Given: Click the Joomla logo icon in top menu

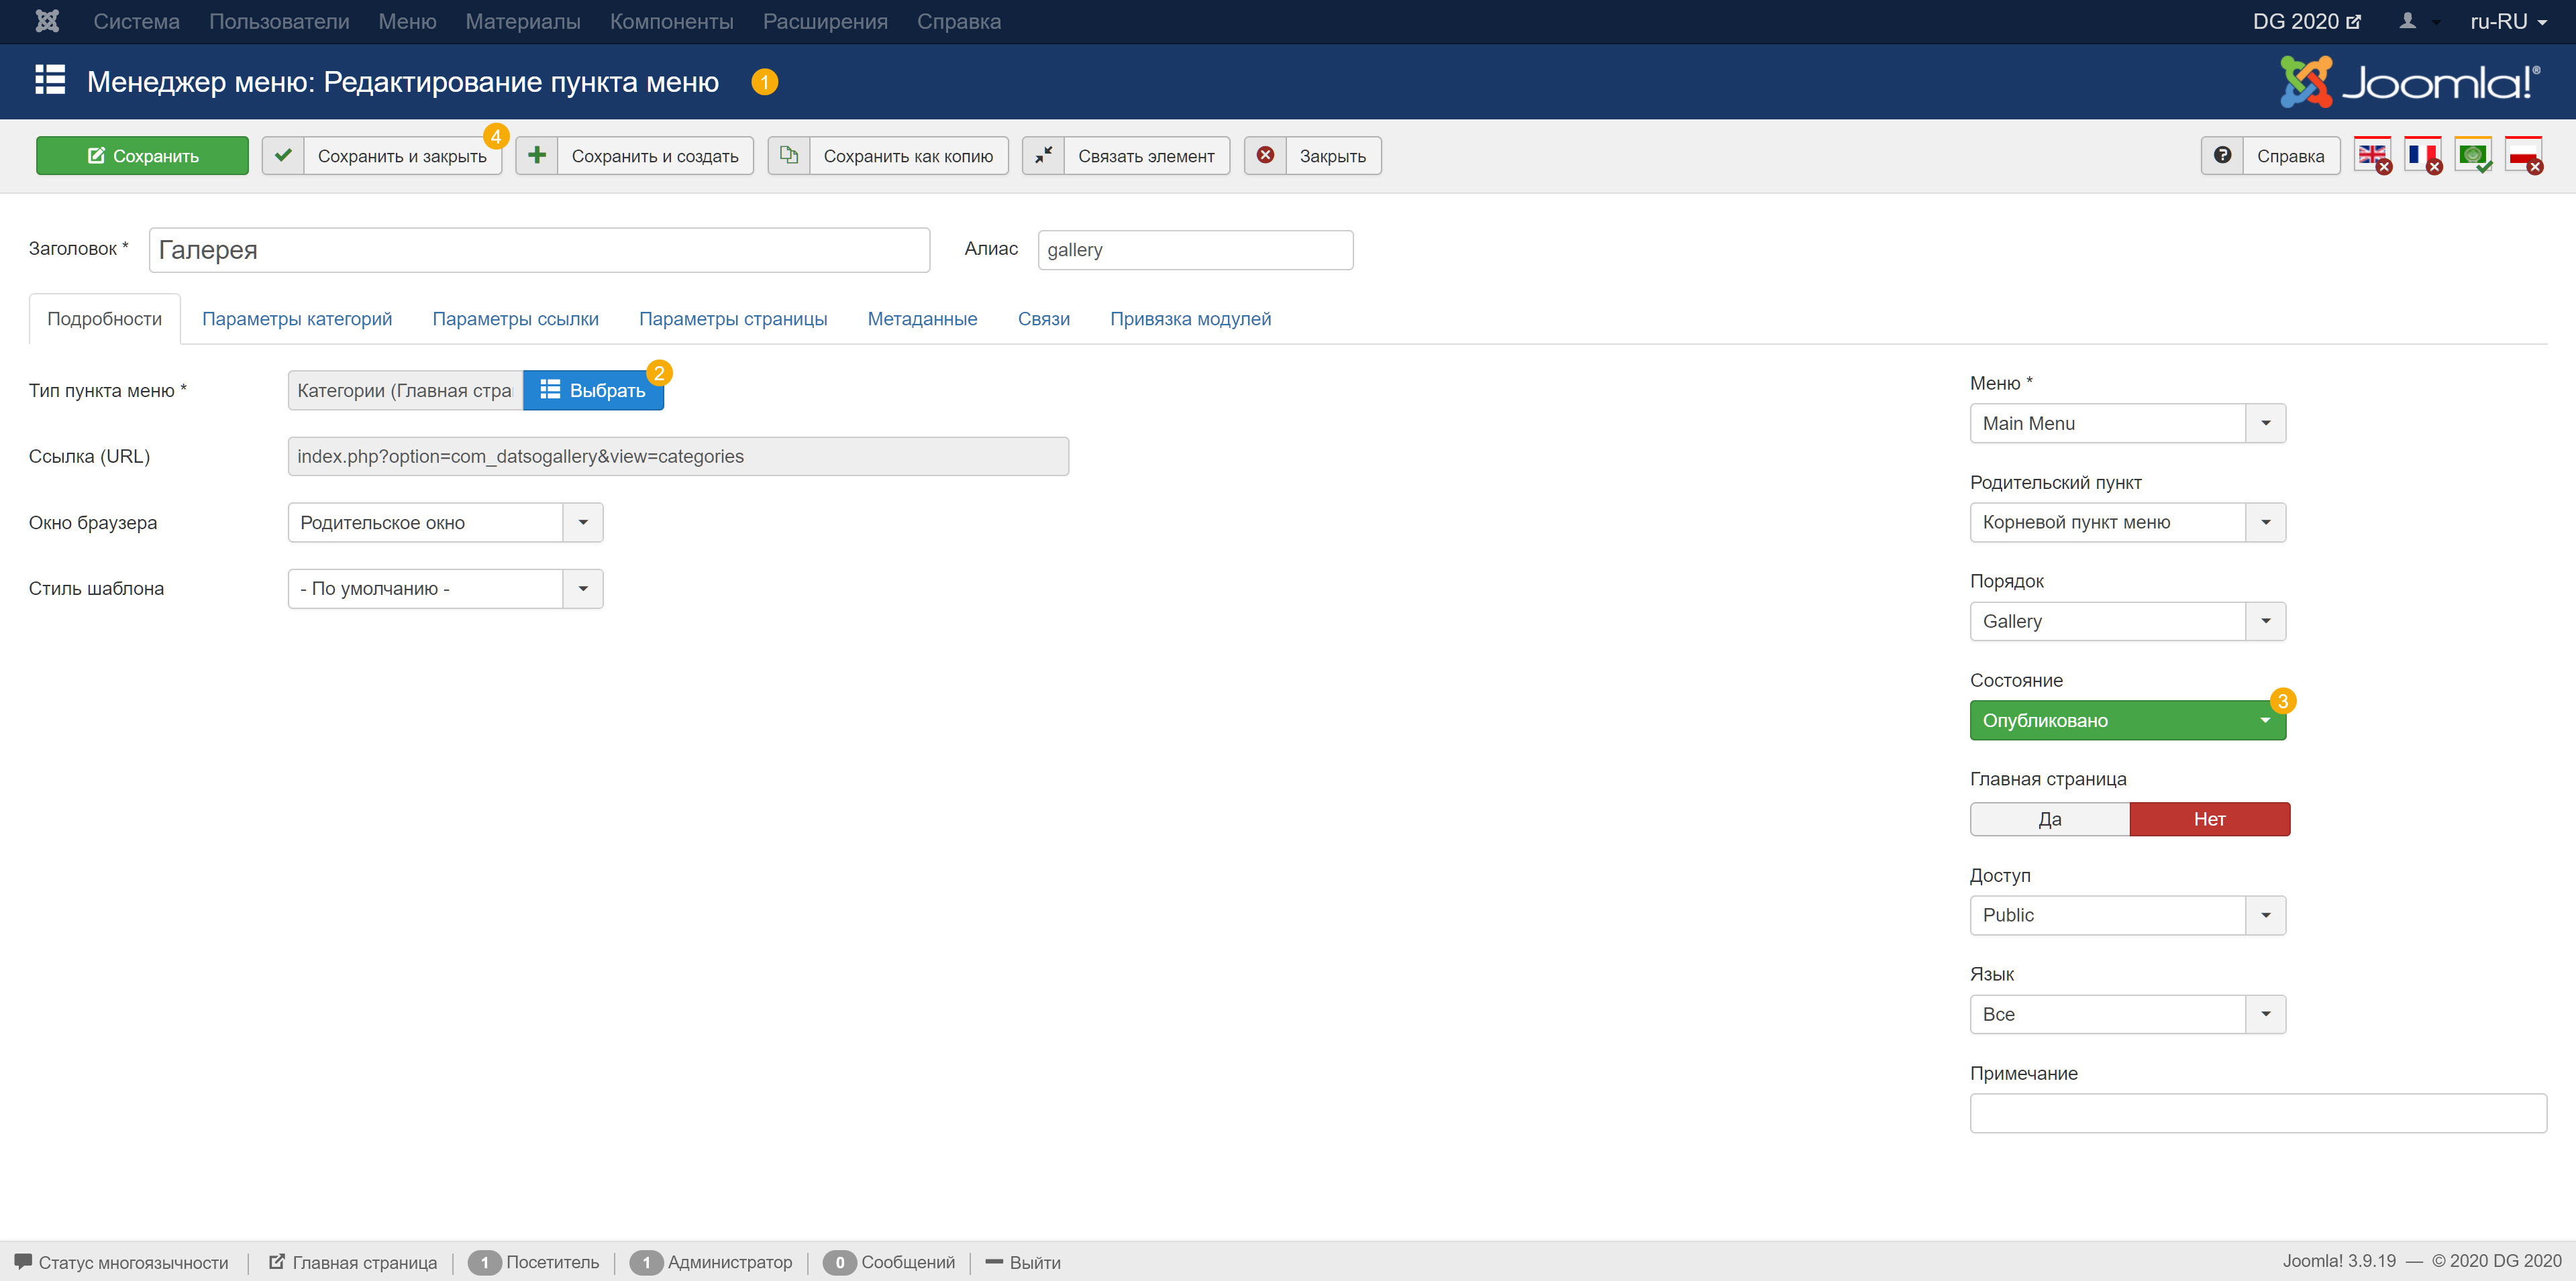Looking at the screenshot, I should click(47, 21).
